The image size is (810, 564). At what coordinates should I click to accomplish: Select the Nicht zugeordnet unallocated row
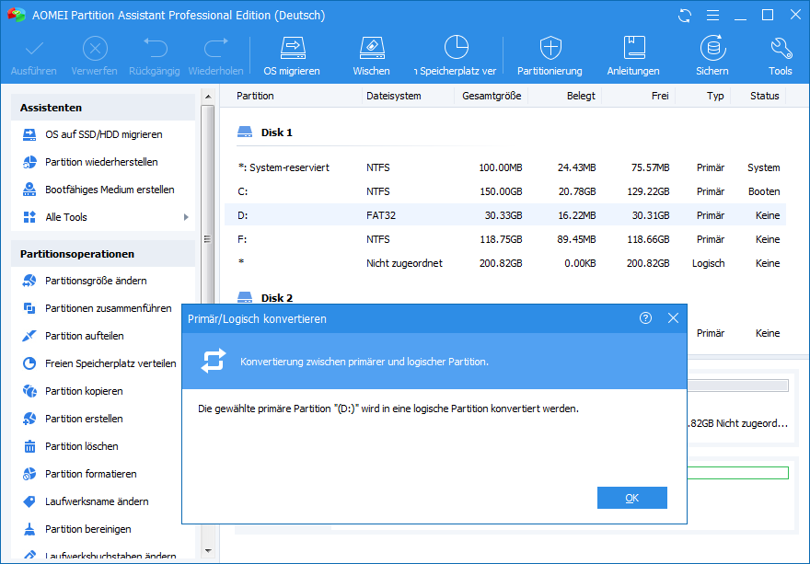coord(505,263)
